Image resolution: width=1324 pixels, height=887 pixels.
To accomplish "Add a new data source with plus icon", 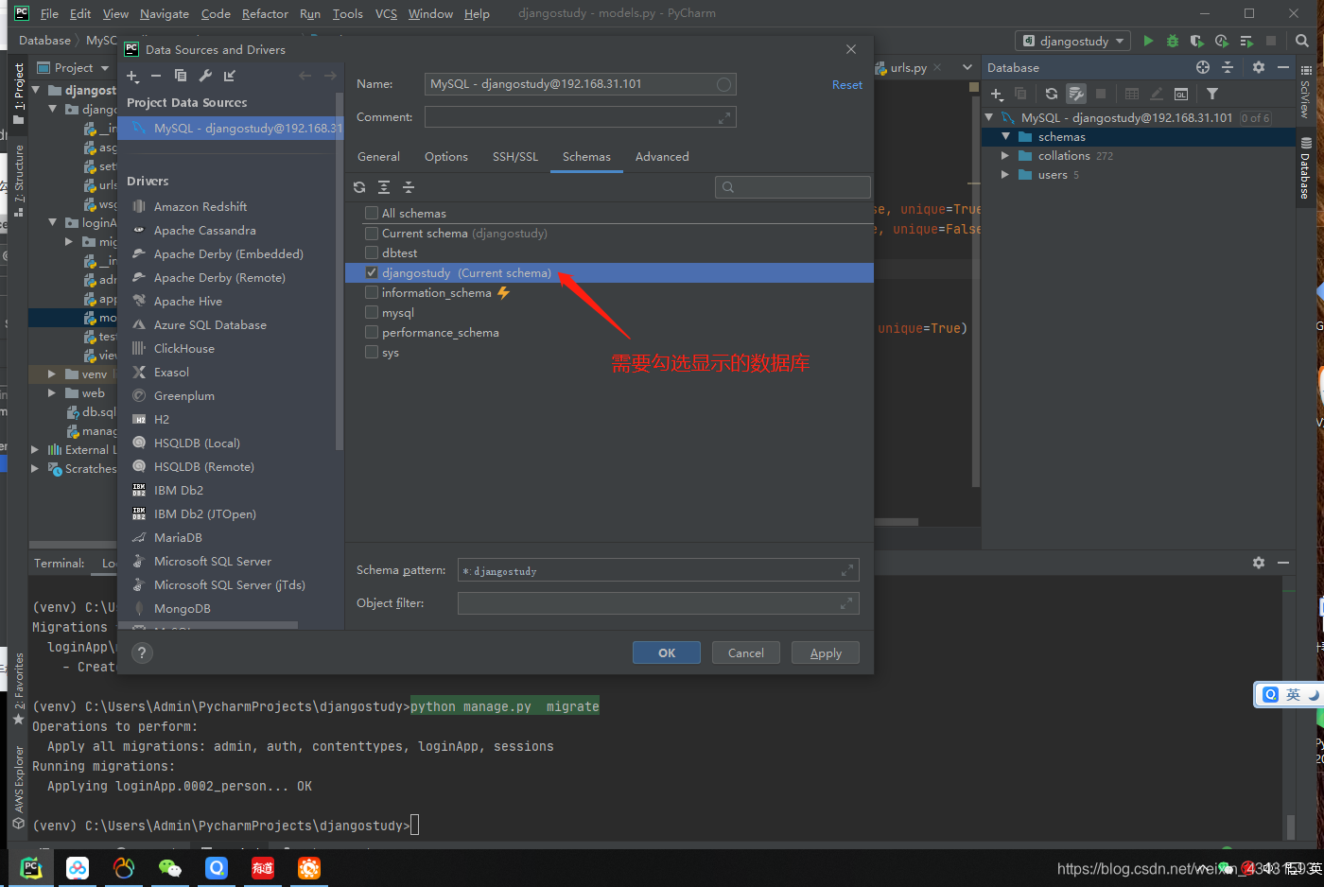I will 132,76.
